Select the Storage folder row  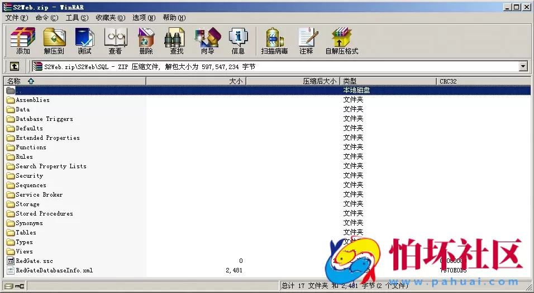pos(268,204)
